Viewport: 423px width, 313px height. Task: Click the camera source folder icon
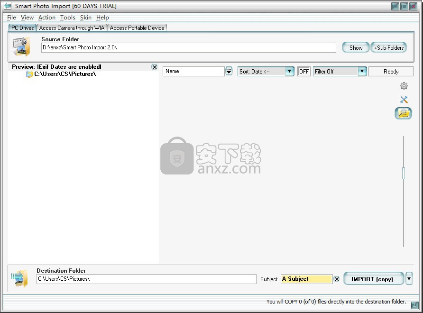(x=21, y=46)
